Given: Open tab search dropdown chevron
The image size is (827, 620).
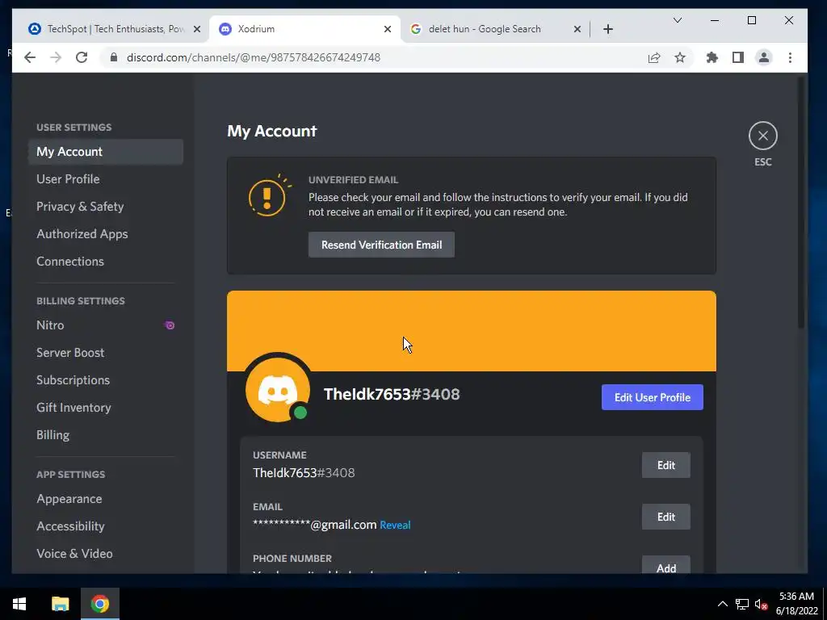Looking at the screenshot, I should coord(678,20).
